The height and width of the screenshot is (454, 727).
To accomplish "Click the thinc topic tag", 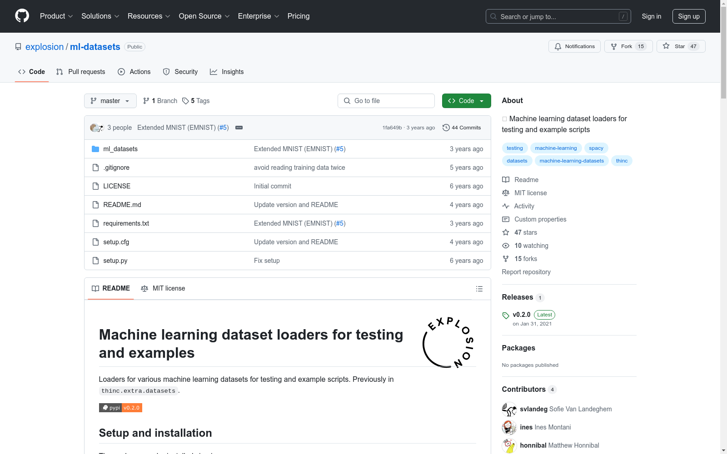I will pos(622,161).
